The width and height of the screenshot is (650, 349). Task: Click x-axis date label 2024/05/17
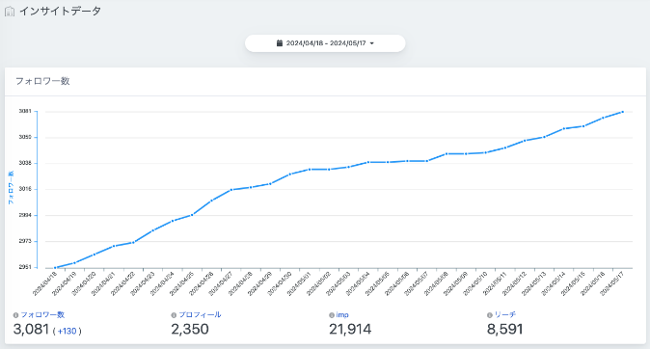pos(612,284)
